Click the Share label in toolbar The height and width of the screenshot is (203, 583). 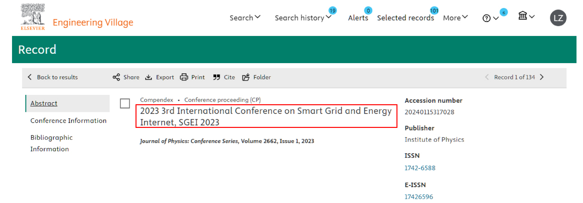tap(131, 77)
